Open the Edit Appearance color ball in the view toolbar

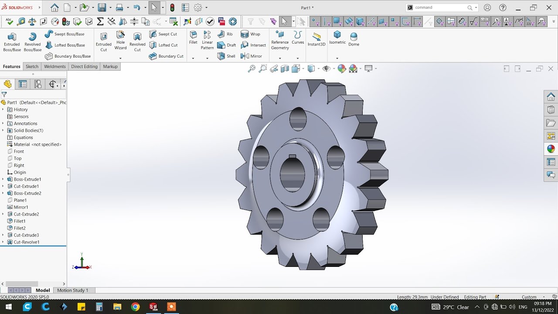coord(342,68)
